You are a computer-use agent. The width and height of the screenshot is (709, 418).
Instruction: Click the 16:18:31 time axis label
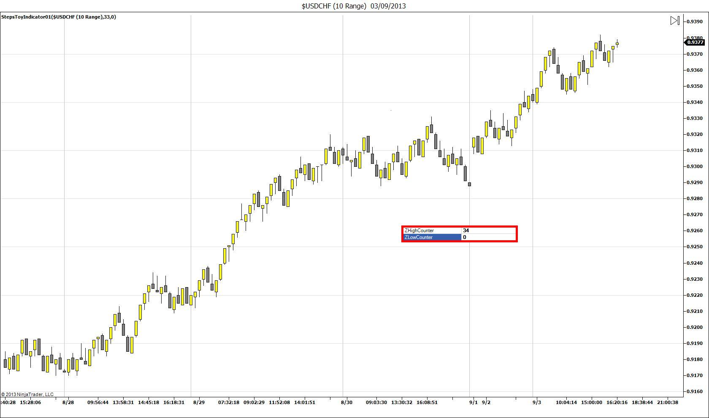click(174, 402)
